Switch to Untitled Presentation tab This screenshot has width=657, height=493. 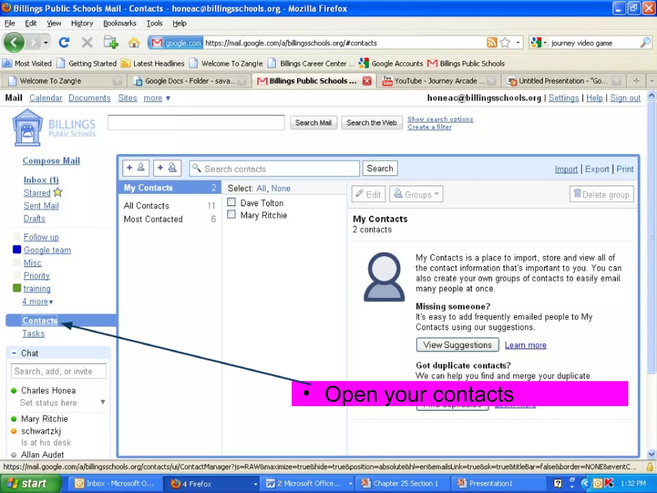tap(563, 81)
